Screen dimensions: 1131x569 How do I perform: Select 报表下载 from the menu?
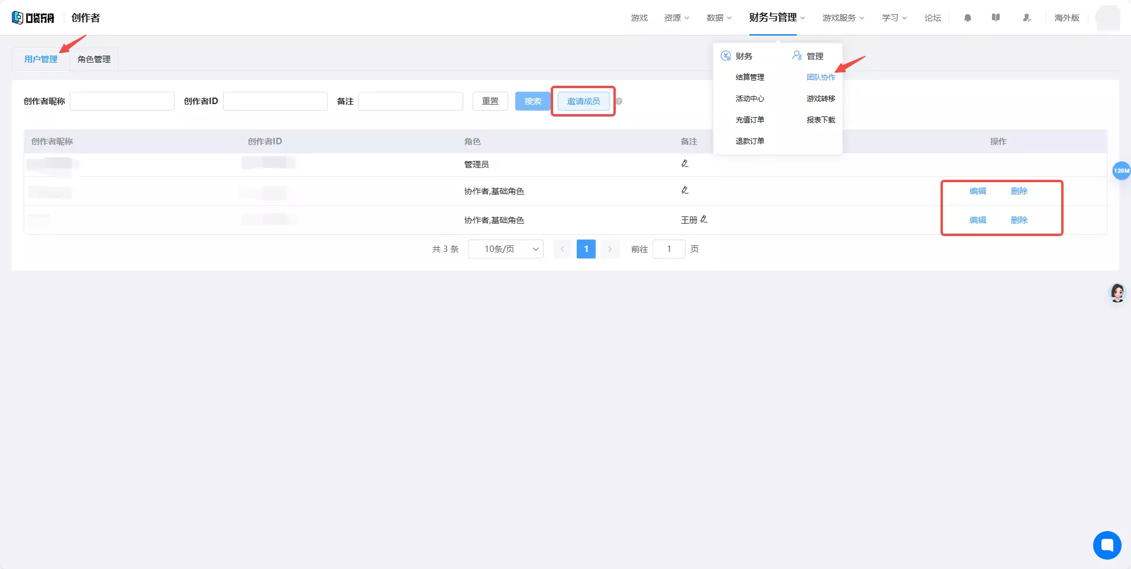[821, 119]
